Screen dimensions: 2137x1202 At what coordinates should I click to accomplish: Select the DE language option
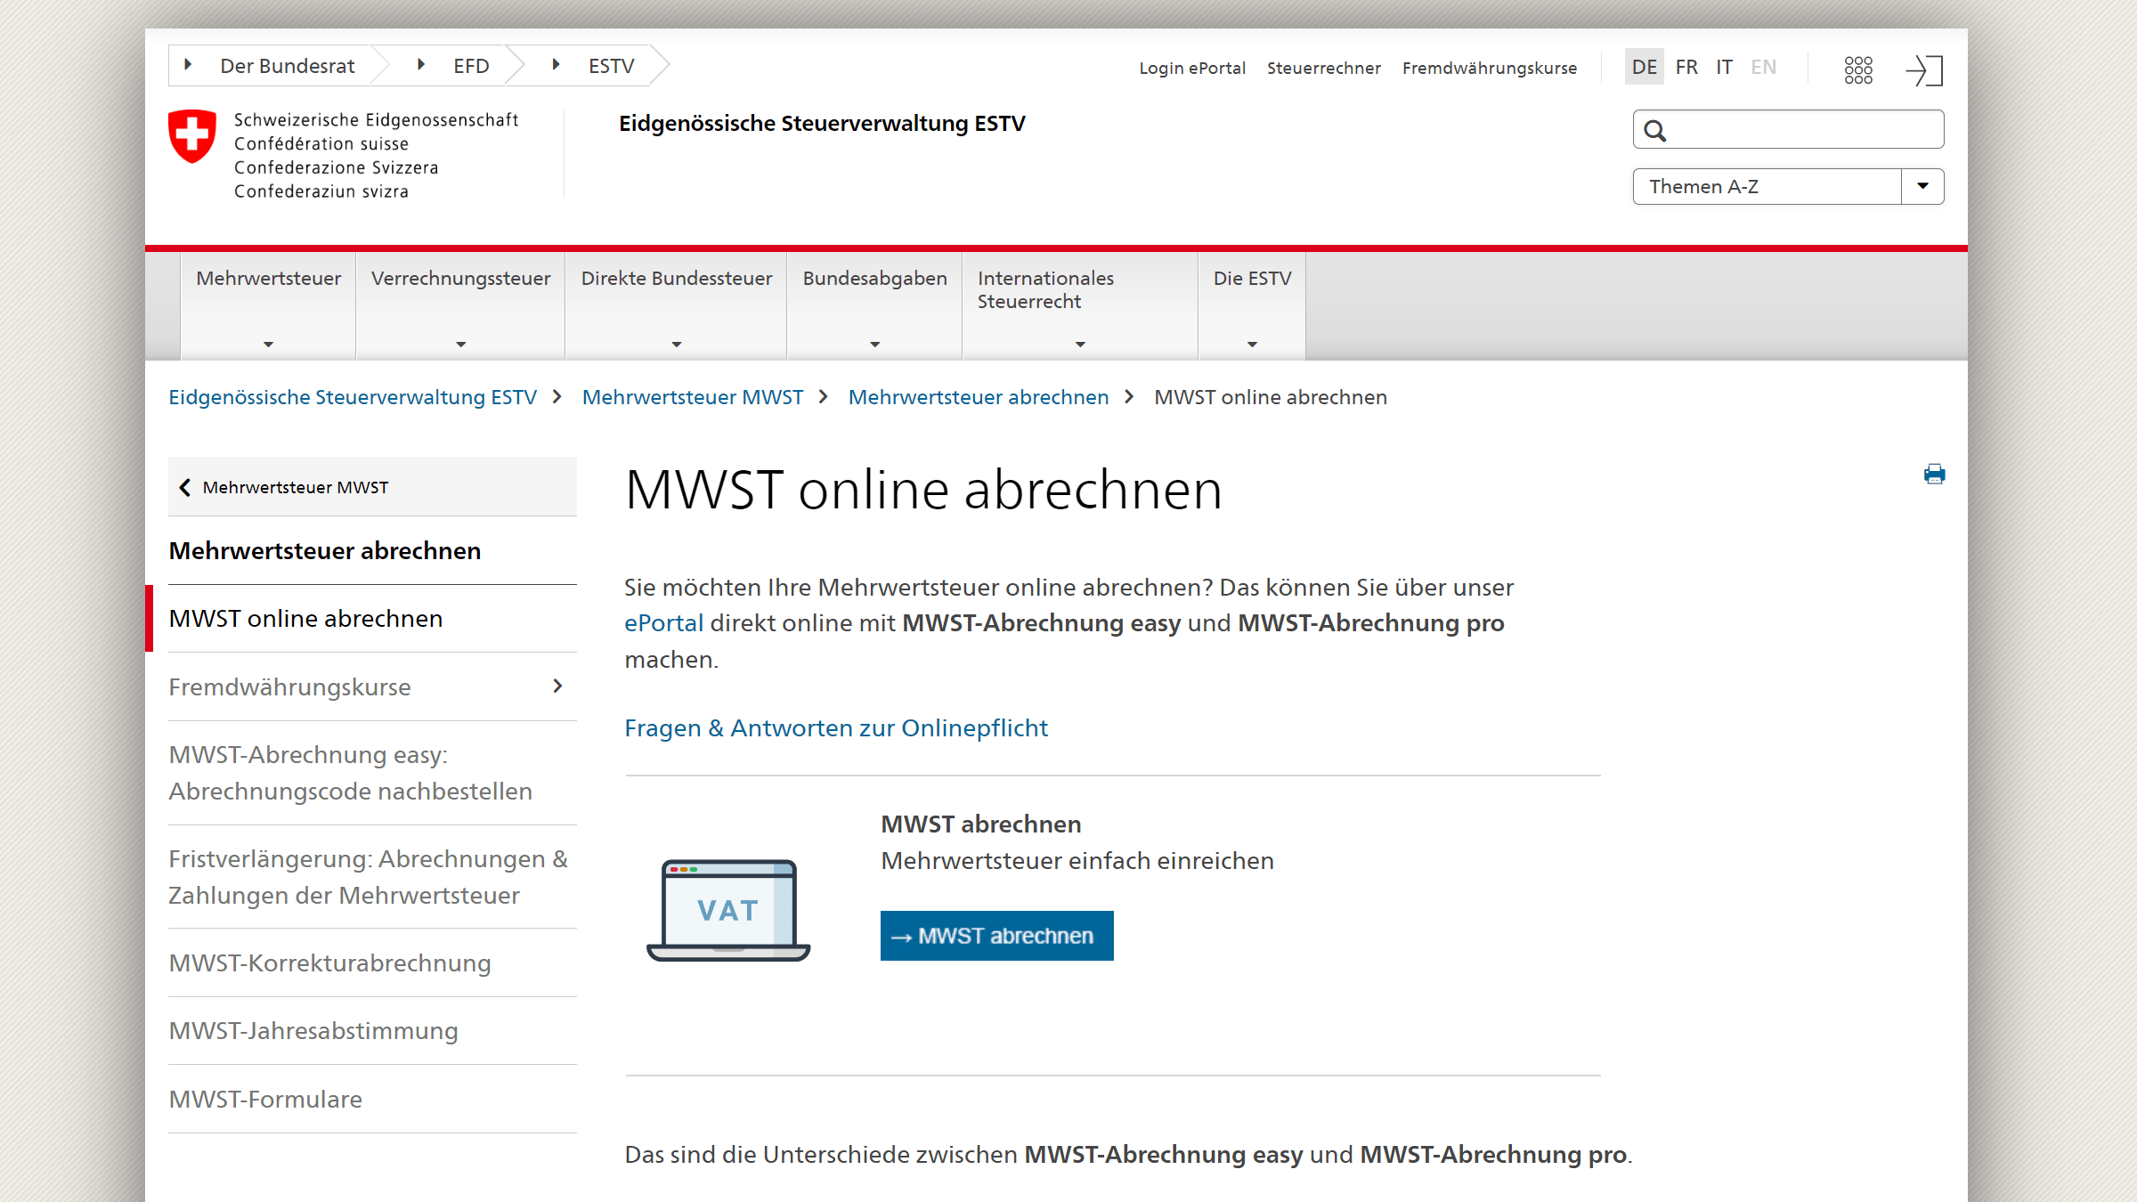[x=1644, y=68]
